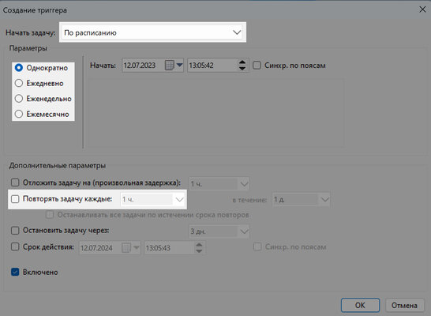Enable Повторять задачу каждые checkbox
Viewport: 431px width, 316px height.
(x=15, y=199)
